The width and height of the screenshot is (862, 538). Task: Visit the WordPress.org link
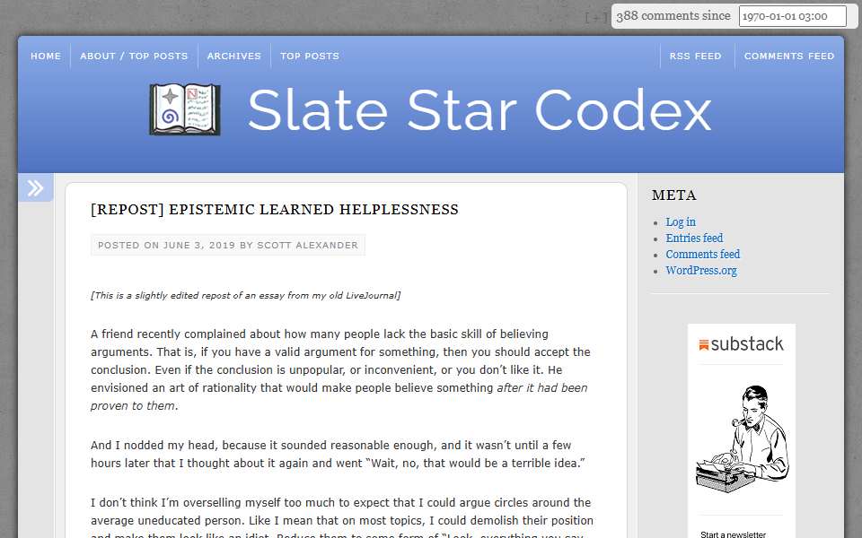701,270
